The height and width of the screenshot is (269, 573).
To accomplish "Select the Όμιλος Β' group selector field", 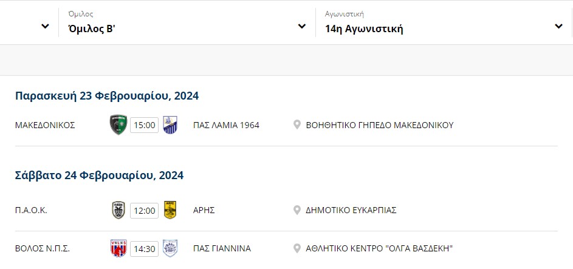I will tap(187, 22).
